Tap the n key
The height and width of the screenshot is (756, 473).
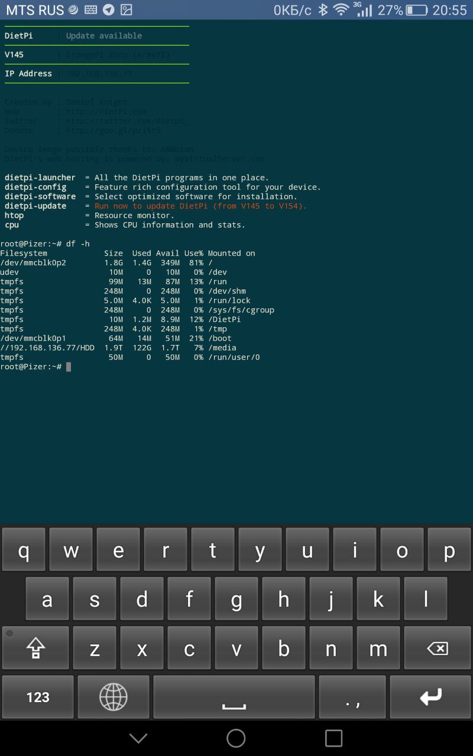[331, 648]
